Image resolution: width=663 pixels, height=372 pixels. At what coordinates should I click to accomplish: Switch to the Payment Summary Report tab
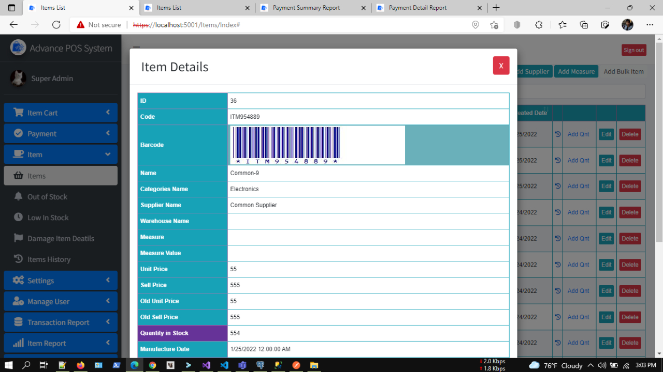(308, 8)
